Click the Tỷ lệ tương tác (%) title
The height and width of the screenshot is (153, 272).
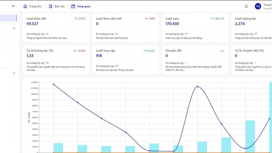40,51
